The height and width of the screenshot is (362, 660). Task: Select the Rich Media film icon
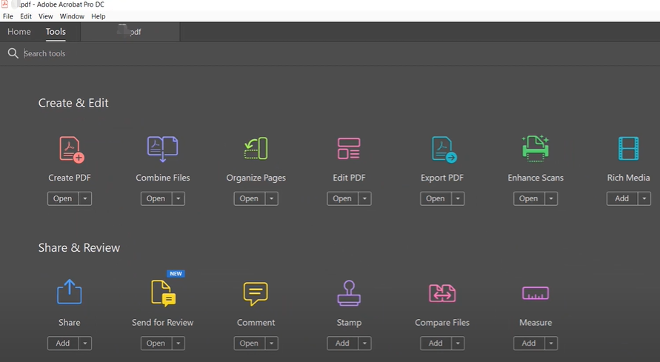tap(628, 148)
